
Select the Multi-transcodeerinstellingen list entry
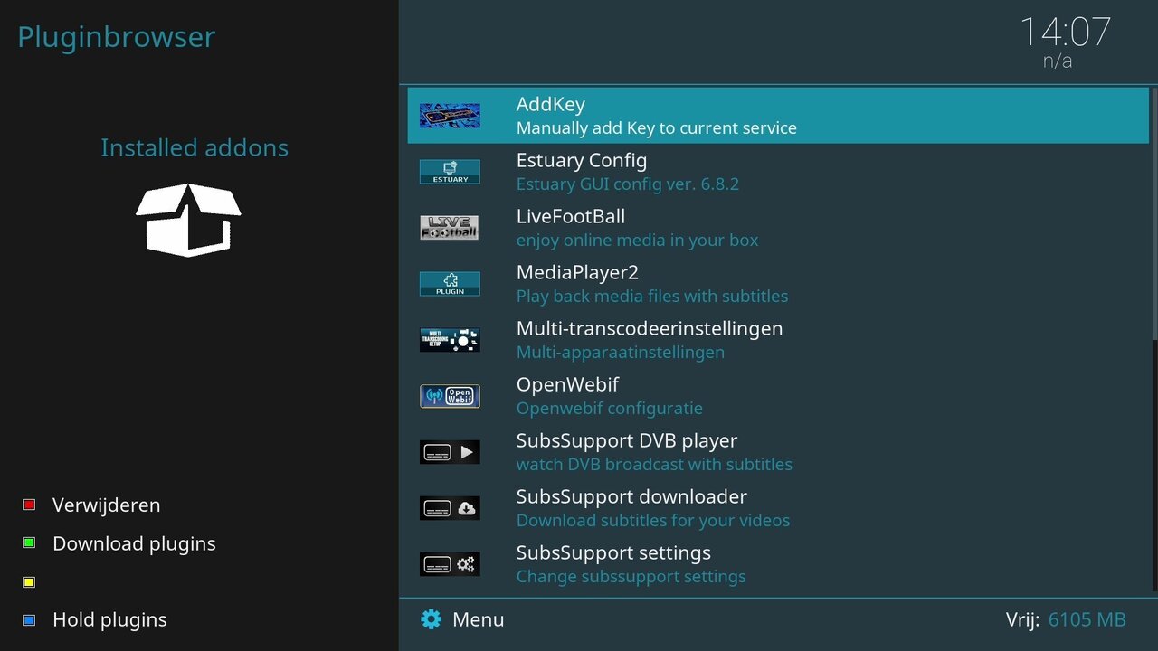649,340
